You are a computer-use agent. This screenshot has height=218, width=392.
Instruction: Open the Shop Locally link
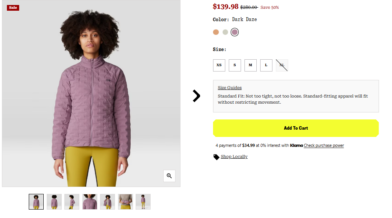click(234, 157)
